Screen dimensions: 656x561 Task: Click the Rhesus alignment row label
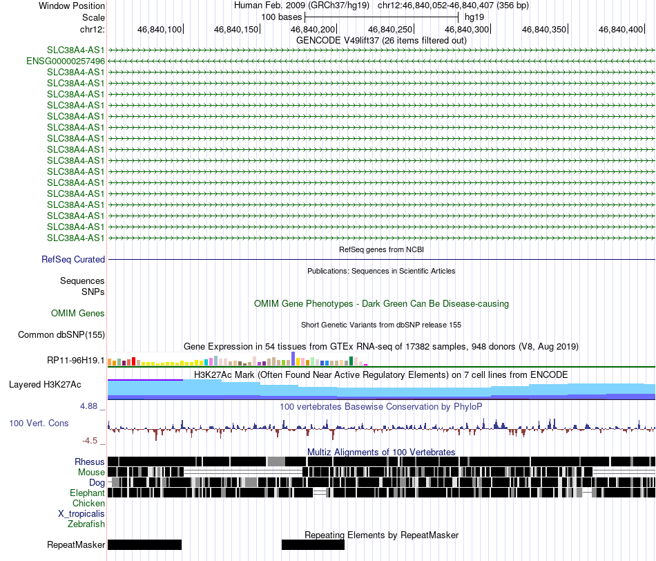[x=90, y=462]
